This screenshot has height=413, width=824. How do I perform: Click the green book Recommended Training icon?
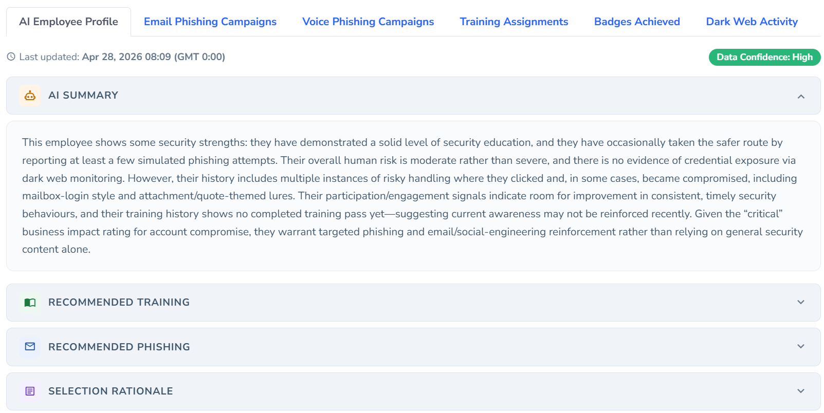point(30,303)
